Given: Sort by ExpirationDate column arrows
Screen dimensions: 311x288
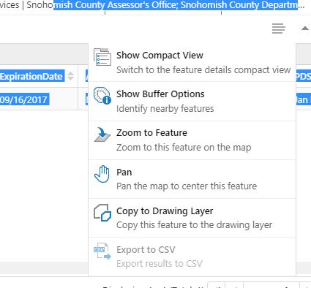Looking at the screenshot, I should point(70,76).
